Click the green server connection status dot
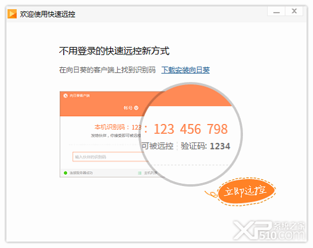 (x=65, y=173)
